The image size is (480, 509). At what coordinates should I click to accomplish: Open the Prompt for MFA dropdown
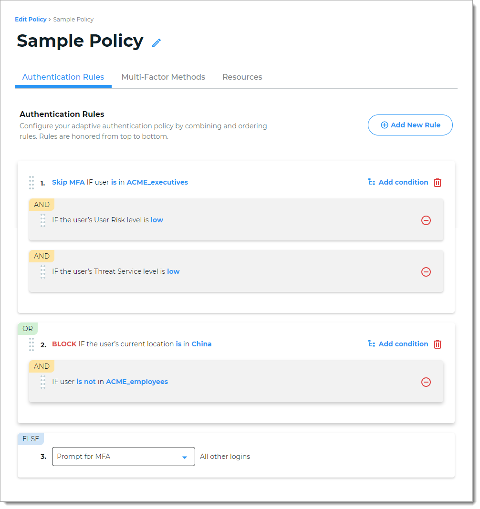pos(123,457)
